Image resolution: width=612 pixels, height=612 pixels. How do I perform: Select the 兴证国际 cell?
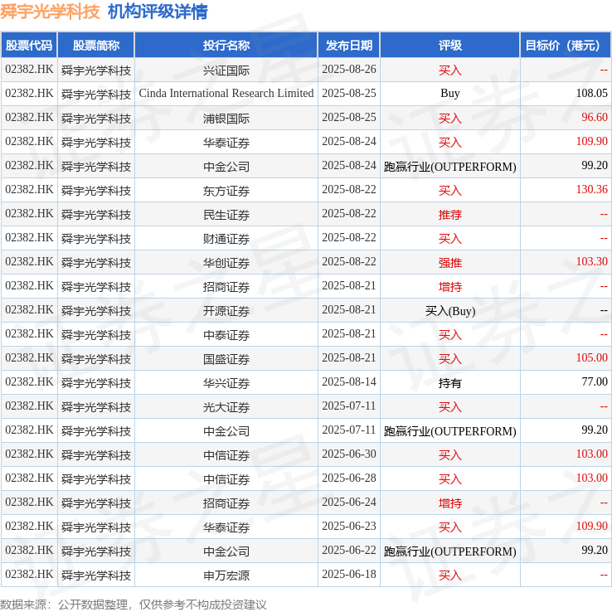[226, 70]
